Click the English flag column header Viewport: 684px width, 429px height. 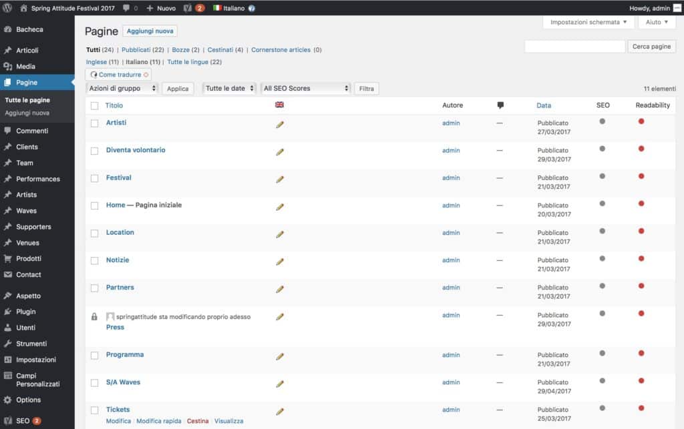(x=279, y=105)
